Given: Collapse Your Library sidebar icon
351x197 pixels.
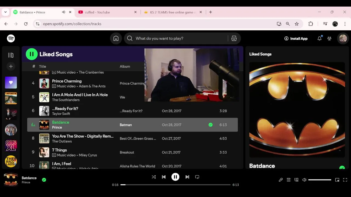Looking at the screenshot, I should [x=11, y=55].
